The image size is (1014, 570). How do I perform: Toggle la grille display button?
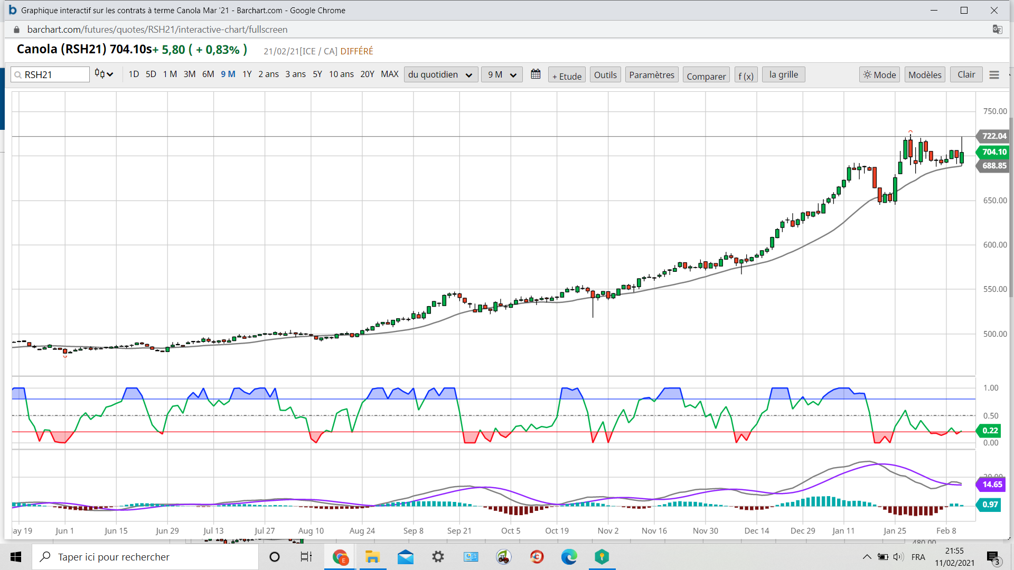click(783, 74)
